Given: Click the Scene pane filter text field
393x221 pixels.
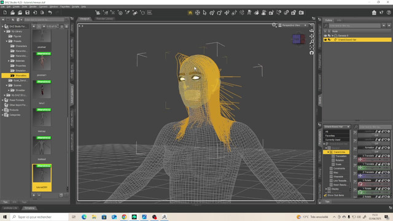Looking at the screenshot, I should [354, 26].
